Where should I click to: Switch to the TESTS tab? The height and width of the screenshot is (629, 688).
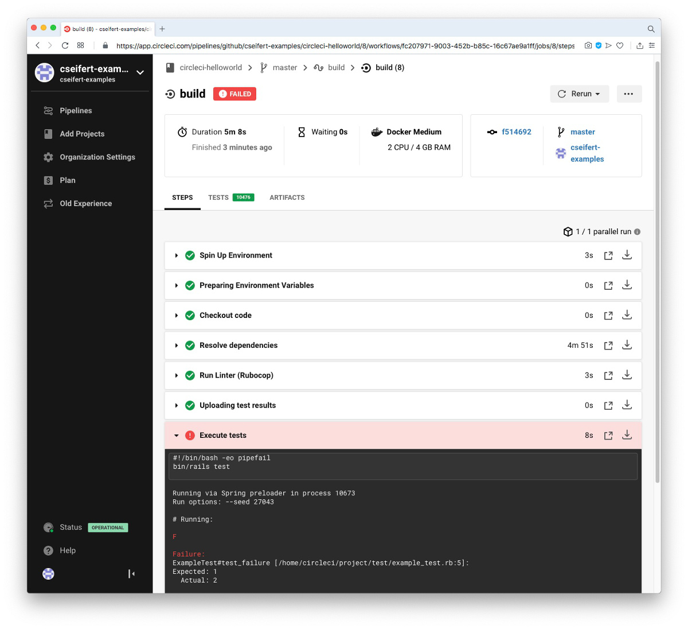[231, 197]
